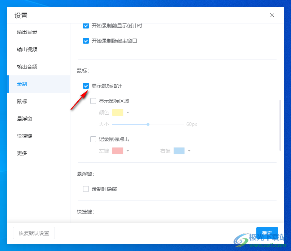This screenshot has height=251, width=291.
Task: Expand the 颜色 dropdown arrow
Action: [x=128, y=113]
